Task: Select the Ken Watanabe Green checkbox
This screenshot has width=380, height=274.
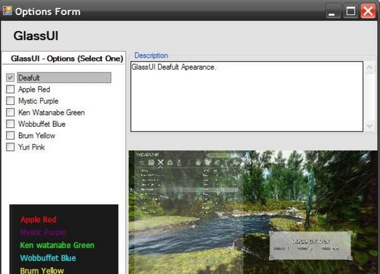Action: [x=10, y=112]
